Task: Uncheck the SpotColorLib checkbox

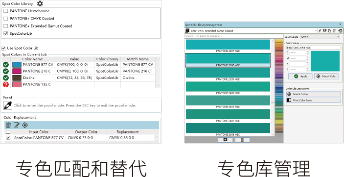Action: [x=6, y=34]
